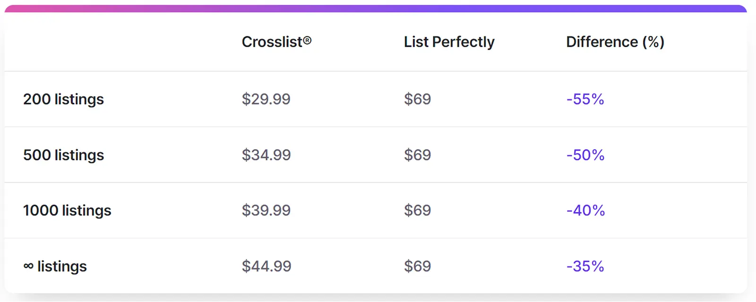Click the purple gradient bar above table

[x=376, y=8]
